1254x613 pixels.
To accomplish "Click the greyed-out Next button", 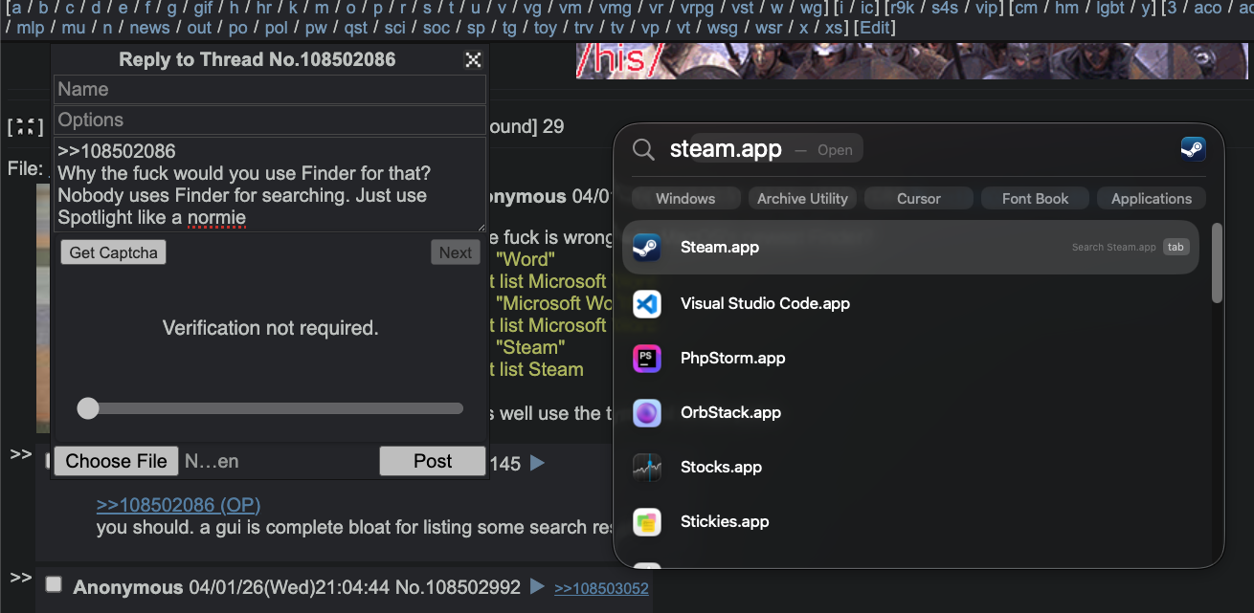I will (x=456, y=252).
